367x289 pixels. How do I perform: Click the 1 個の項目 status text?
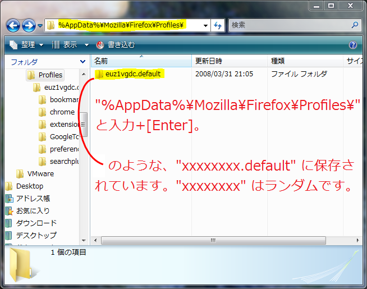click(x=68, y=253)
